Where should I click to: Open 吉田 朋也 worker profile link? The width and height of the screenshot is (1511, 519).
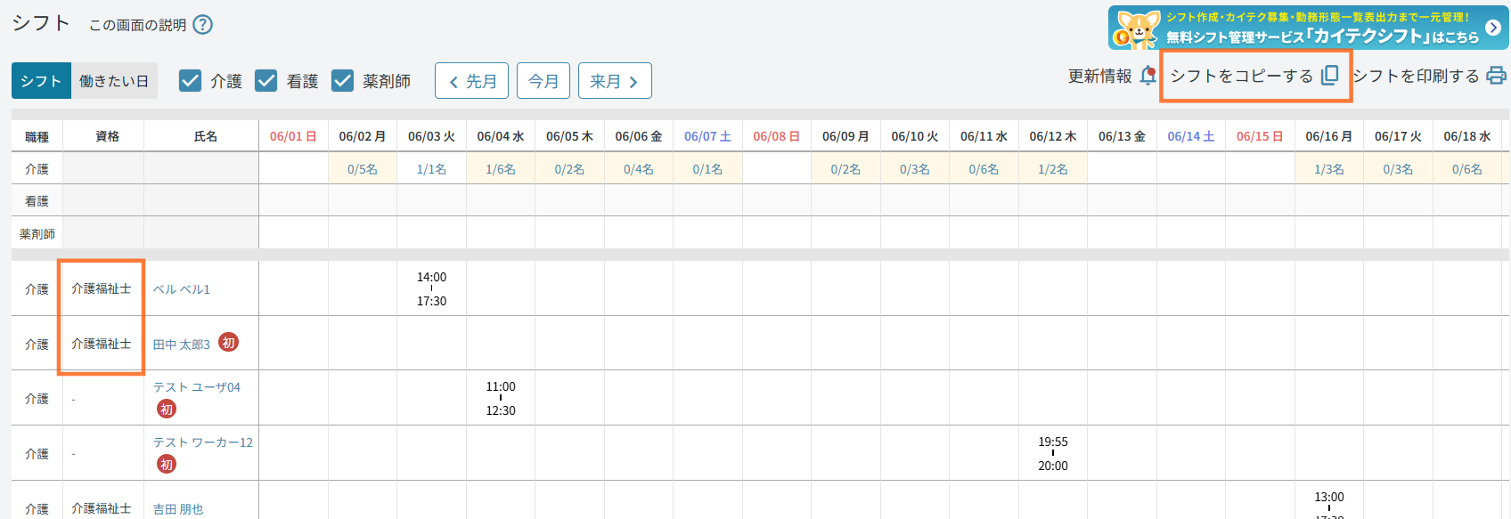pos(178,509)
